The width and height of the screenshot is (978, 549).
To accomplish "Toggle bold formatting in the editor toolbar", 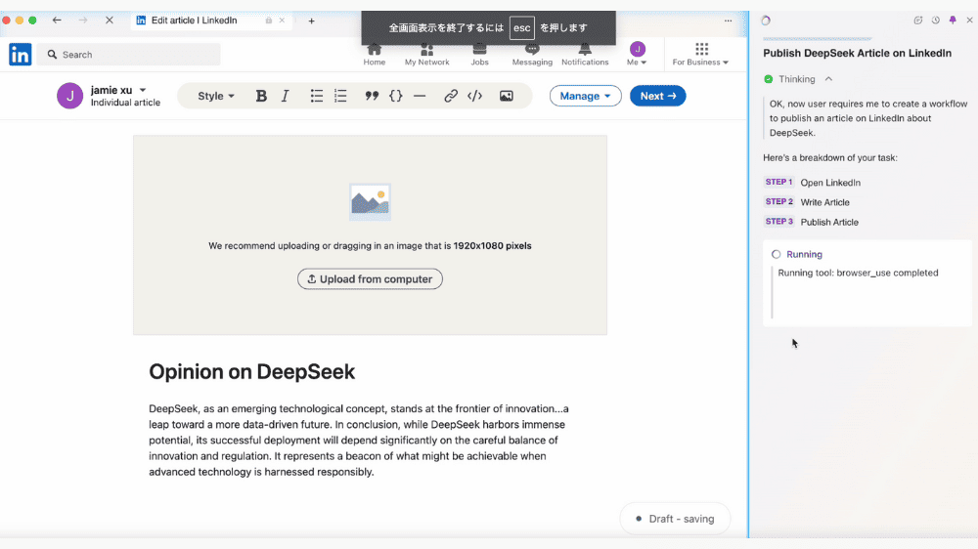I will pyautogui.click(x=261, y=96).
